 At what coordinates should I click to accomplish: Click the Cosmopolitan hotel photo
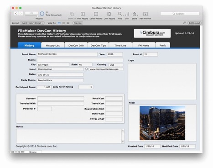[x=162, y=123]
